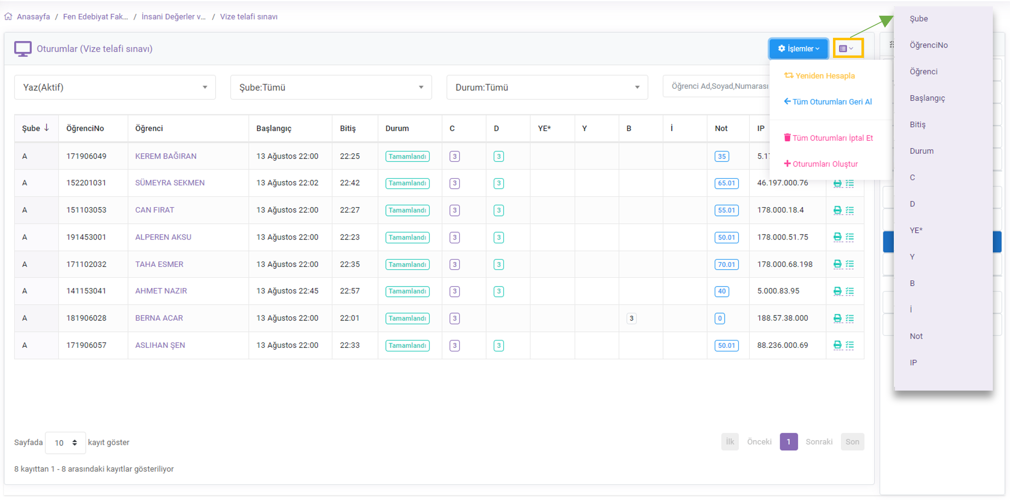The height and width of the screenshot is (500, 1010).
Task: Click the Şube column sort arrow
Action: [47, 128]
